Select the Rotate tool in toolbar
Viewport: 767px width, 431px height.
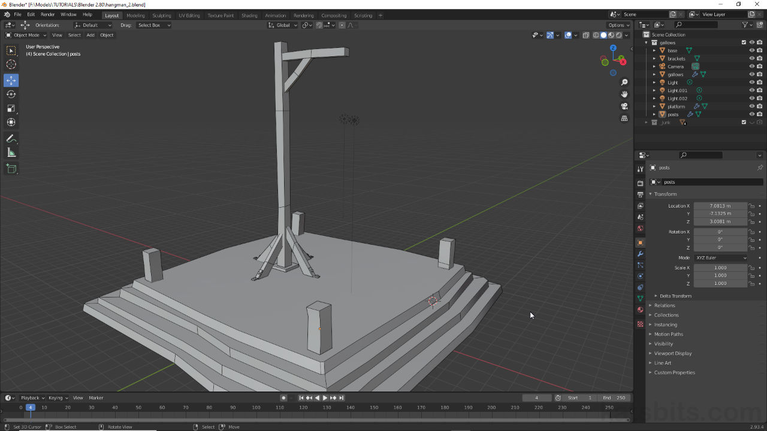pyautogui.click(x=11, y=94)
